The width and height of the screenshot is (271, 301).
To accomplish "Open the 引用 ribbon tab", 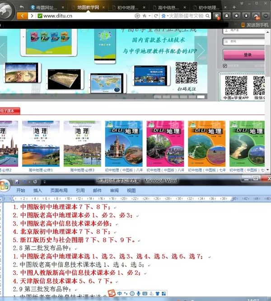I will (80, 191).
